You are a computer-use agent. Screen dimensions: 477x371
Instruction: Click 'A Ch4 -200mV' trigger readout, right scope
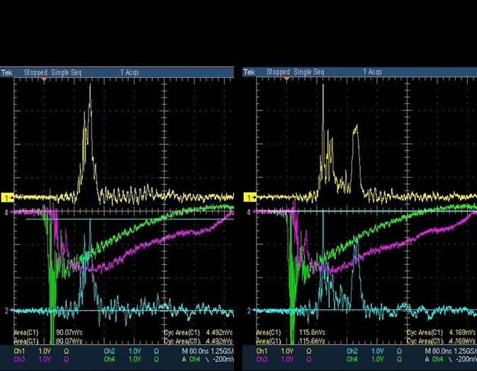tap(451, 360)
